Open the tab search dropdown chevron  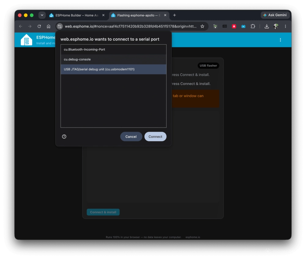pyautogui.click(x=42, y=15)
